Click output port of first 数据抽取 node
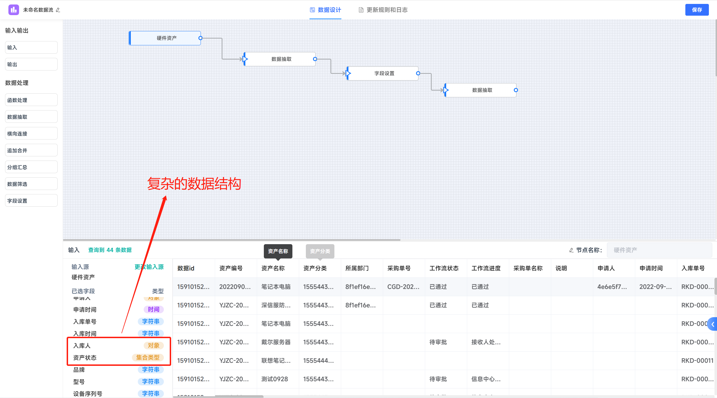 click(x=315, y=59)
